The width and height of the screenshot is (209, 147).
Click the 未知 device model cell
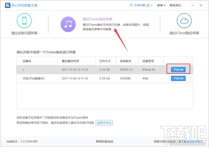pyautogui.click(x=145, y=79)
